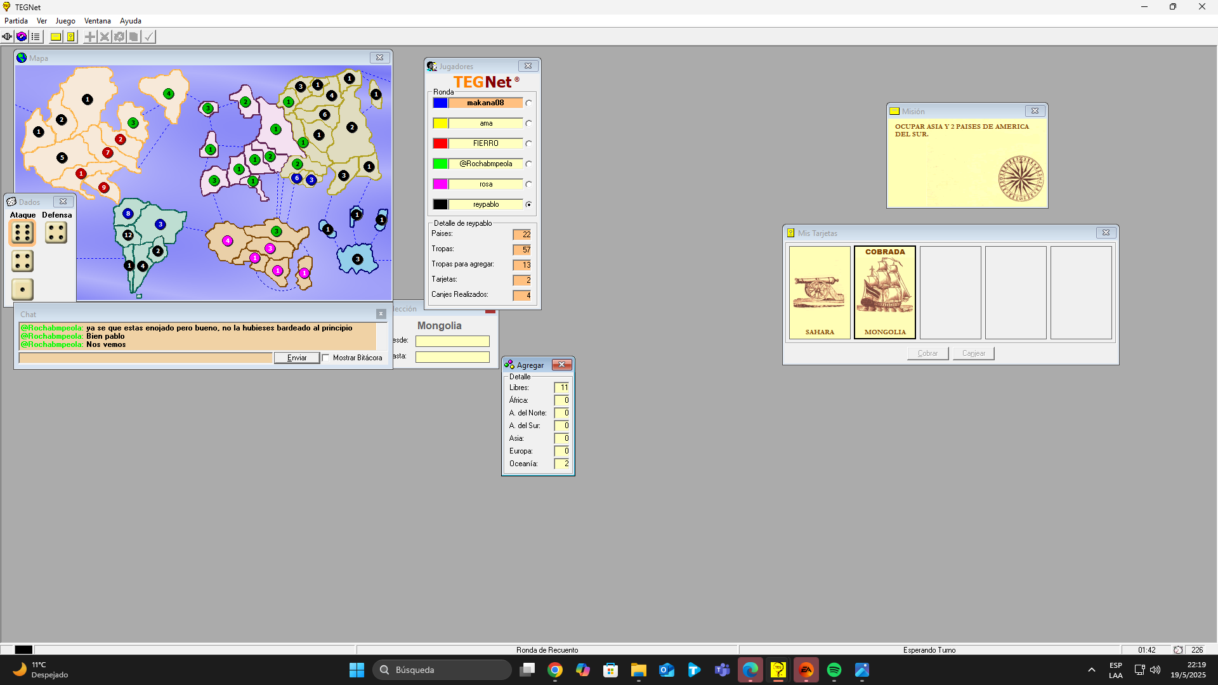1218x685 pixels.
Task: Toggle the Mostrar Bitácora checkbox
Action: pyautogui.click(x=326, y=358)
